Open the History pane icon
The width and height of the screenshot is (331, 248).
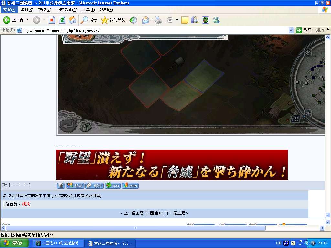(133, 20)
